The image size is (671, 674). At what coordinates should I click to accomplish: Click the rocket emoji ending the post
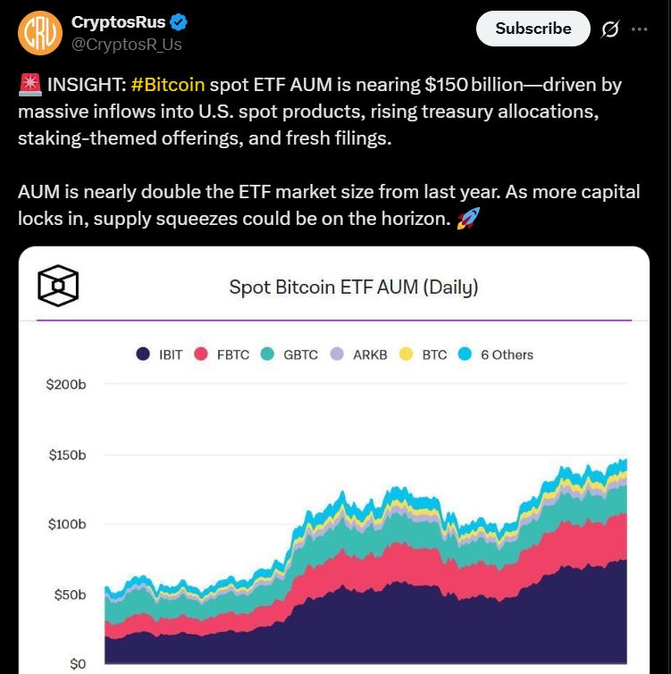click(x=467, y=218)
